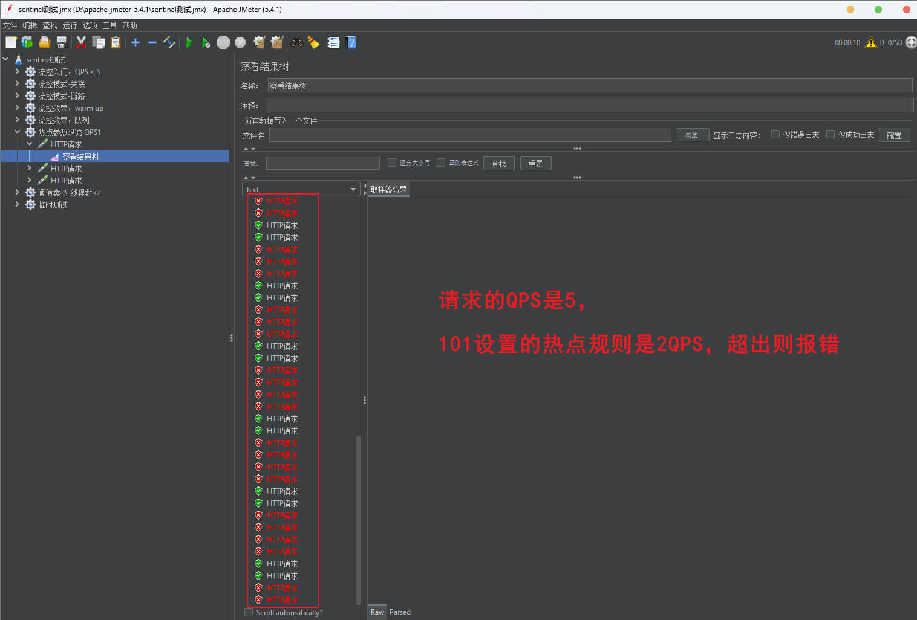Clear current results with broom

coord(259,42)
